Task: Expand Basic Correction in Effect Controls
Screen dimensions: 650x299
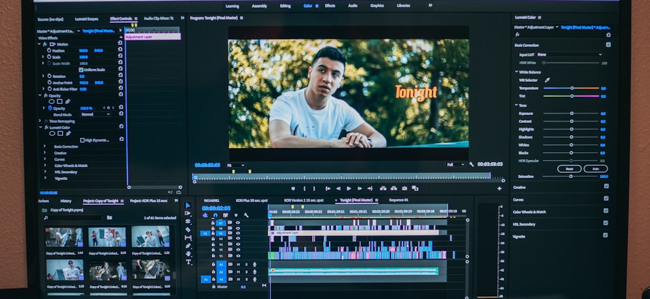Action: (x=45, y=146)
